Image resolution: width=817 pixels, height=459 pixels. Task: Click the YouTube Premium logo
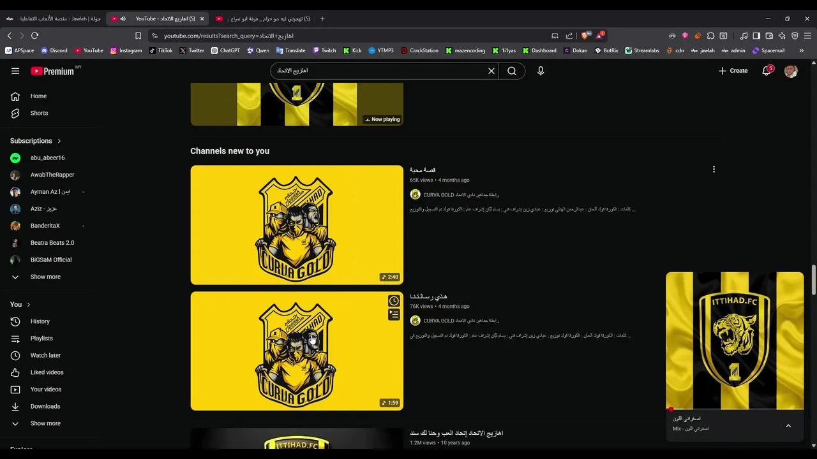tap(52, 71)
